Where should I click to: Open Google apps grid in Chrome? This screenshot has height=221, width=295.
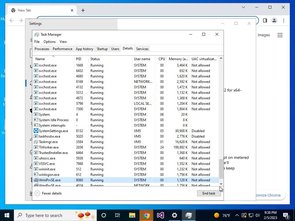pyautogui.click(x=280, y=35)
